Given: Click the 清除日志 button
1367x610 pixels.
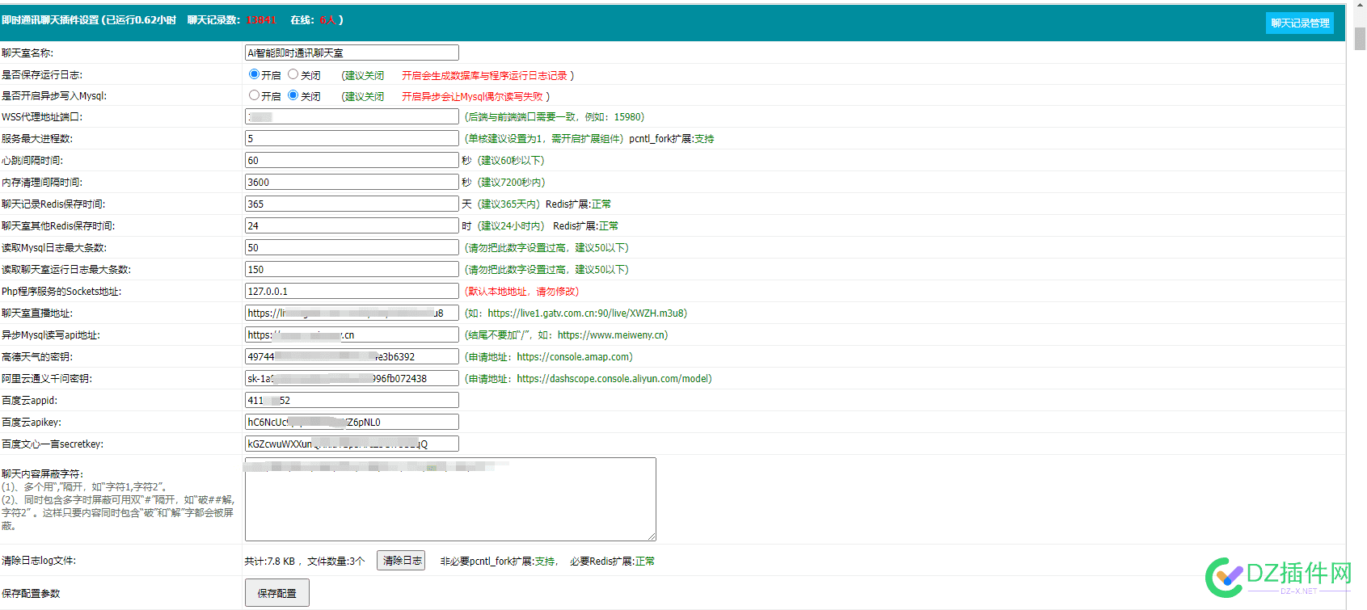Looking at the screenshot, I should pos(401,561).
